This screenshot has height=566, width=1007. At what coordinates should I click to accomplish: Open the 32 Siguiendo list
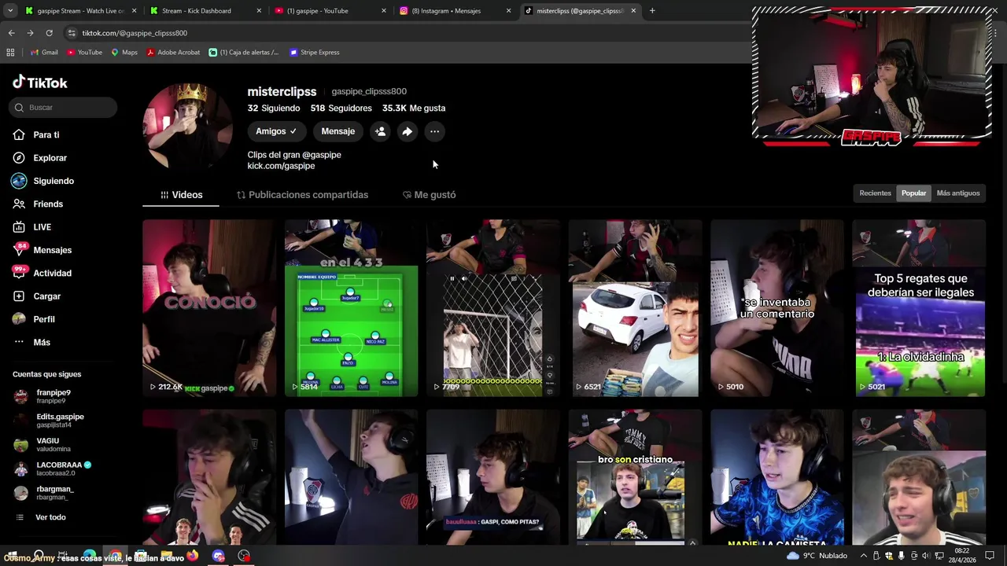tap(274, 108)
